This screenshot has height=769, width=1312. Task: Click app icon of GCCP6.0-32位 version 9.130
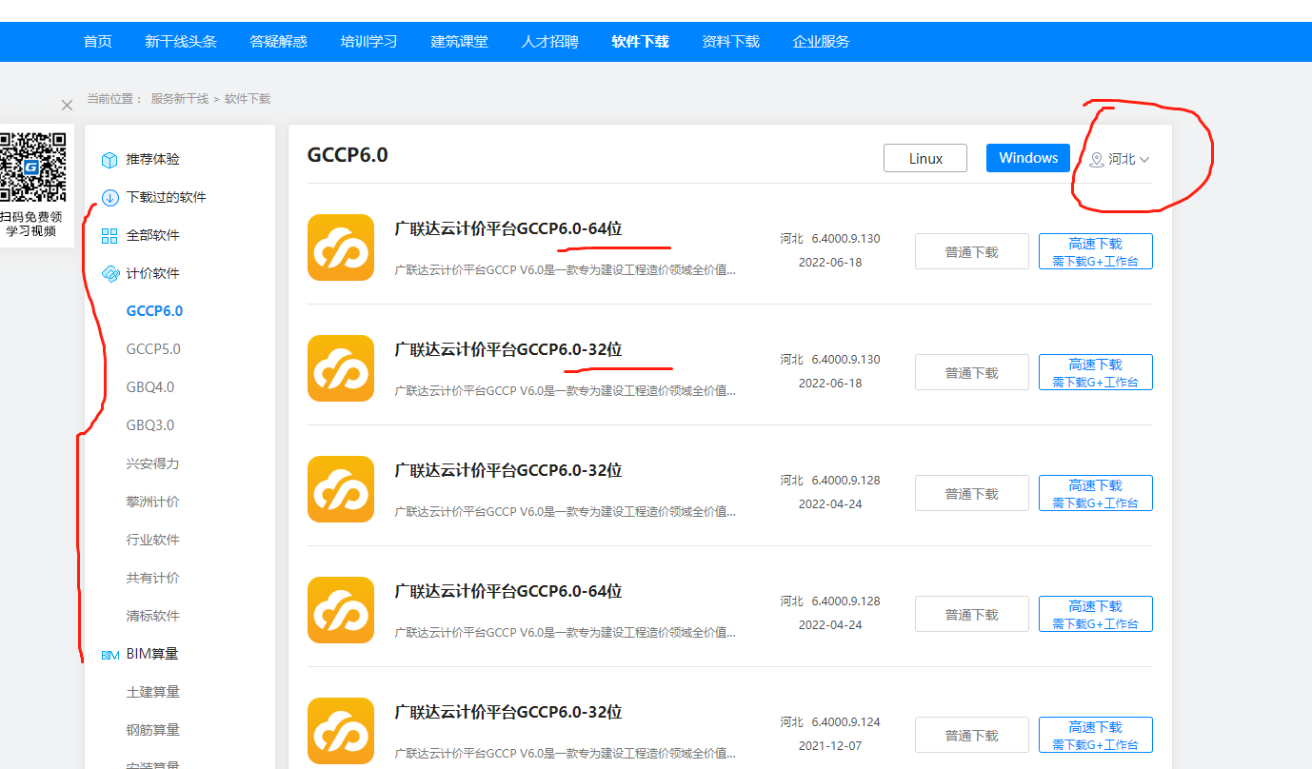click(x=341, y=368)
